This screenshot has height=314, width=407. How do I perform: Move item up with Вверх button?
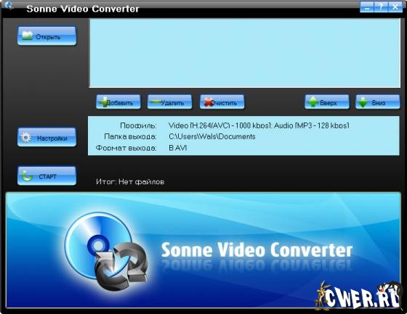click(x=327, y=102)
